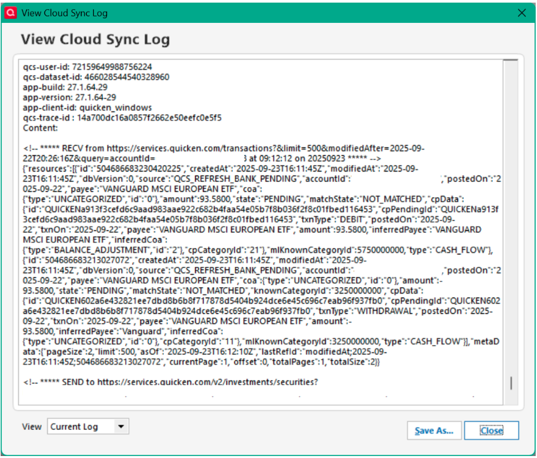Click the Save As... button
The height and width of the screenshot is (458, 537).
(434, 431)
